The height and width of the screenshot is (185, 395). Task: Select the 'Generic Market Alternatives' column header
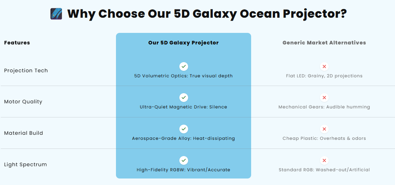click(324, 43)
